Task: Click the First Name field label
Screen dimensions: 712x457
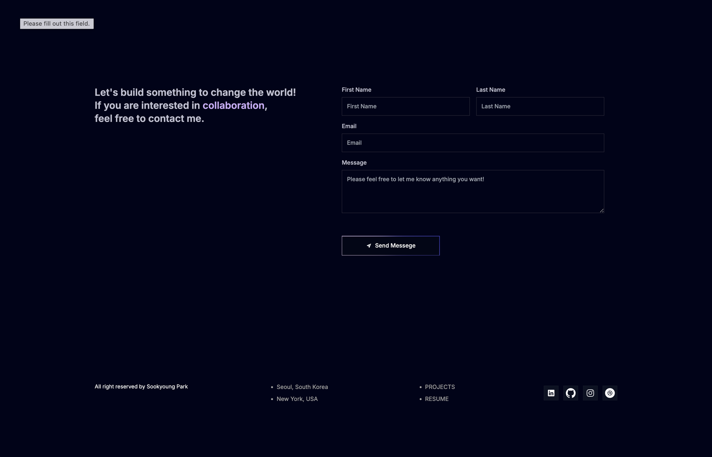Action: coord(356,90)
